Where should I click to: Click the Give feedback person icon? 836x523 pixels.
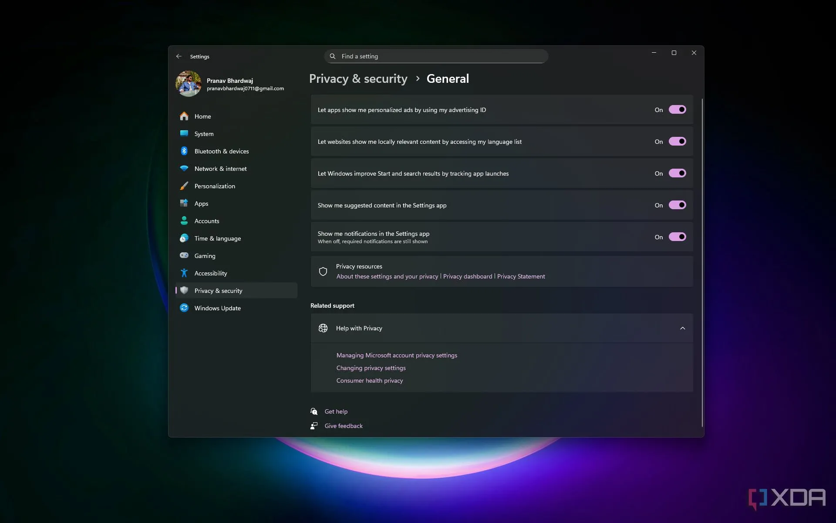pos(314,426)
